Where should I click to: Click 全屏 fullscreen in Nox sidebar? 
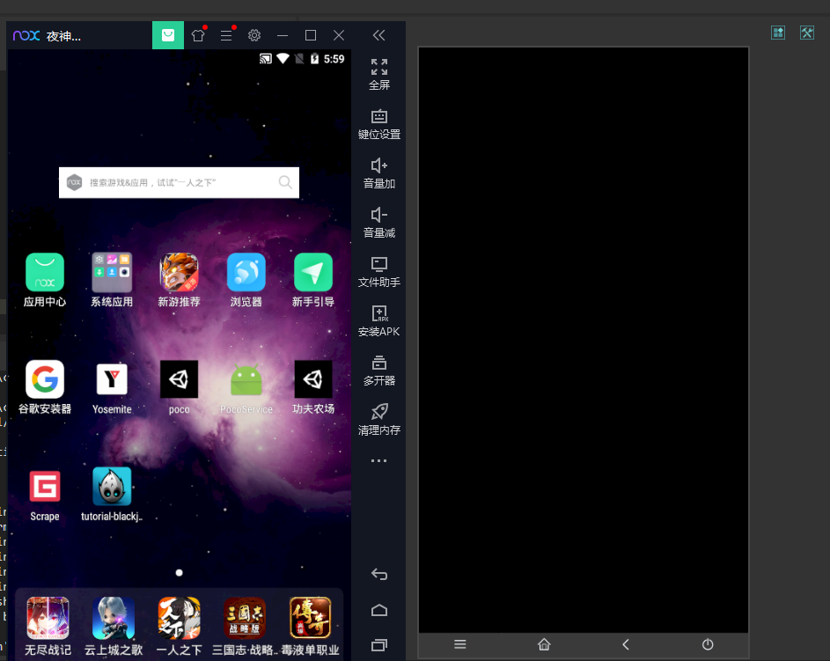point(379,74)
